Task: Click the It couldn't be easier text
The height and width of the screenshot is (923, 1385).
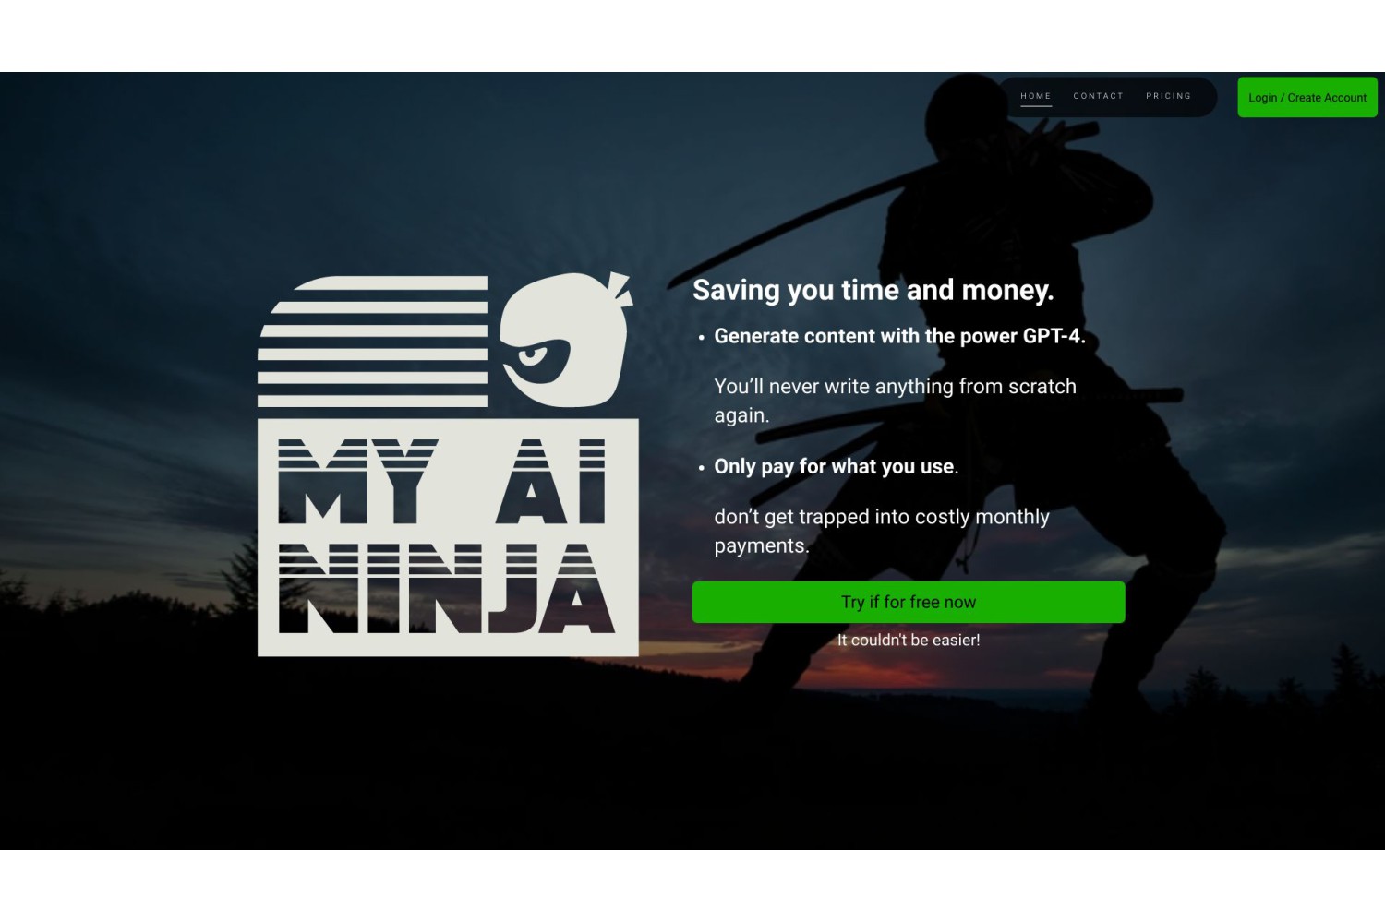Action: pos(909,640)
